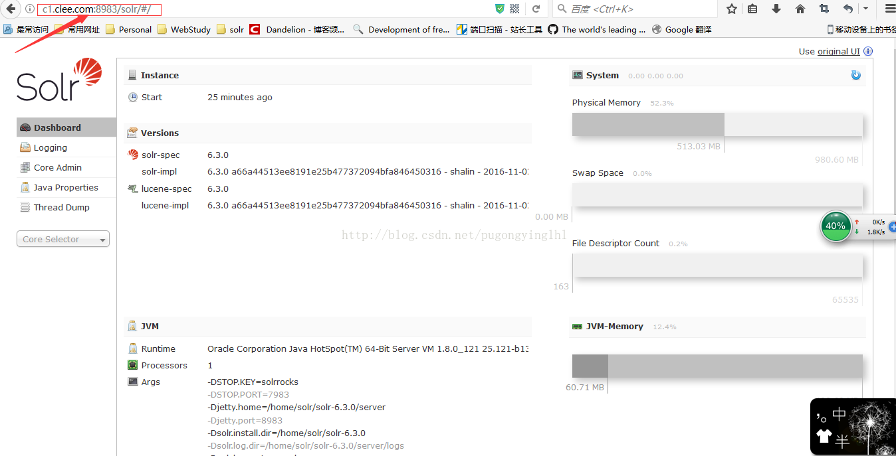The width and height of the screenshot is (896, 456).
Task: Open the Core Selector dropdown
Action: click(63, 239)
